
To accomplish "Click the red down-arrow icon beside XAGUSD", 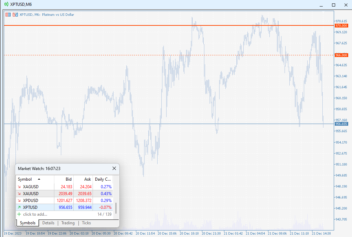I will tap(19, 187).
